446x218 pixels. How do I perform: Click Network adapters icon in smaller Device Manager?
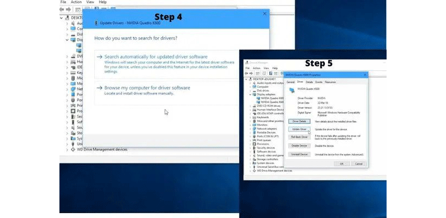click(254, 129)
